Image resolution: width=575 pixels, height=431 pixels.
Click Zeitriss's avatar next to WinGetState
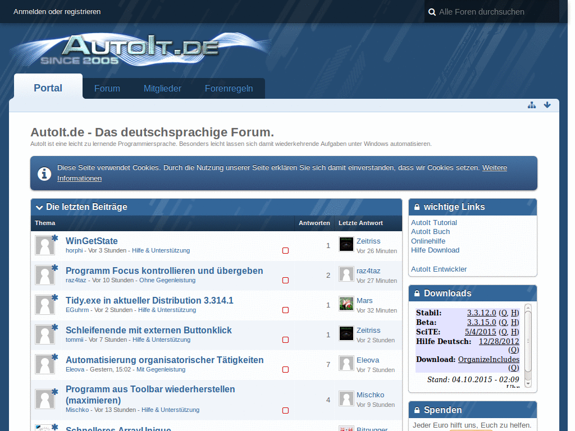[346, 244]
